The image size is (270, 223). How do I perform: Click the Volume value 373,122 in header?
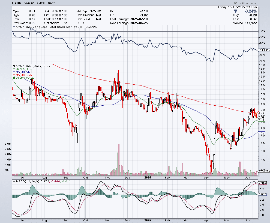pos(251,23)
